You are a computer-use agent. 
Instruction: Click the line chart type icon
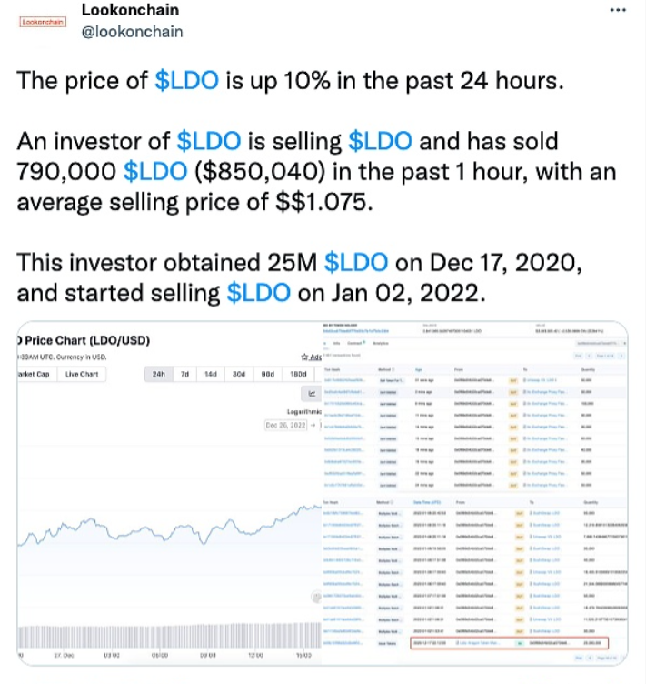(313, 394)
